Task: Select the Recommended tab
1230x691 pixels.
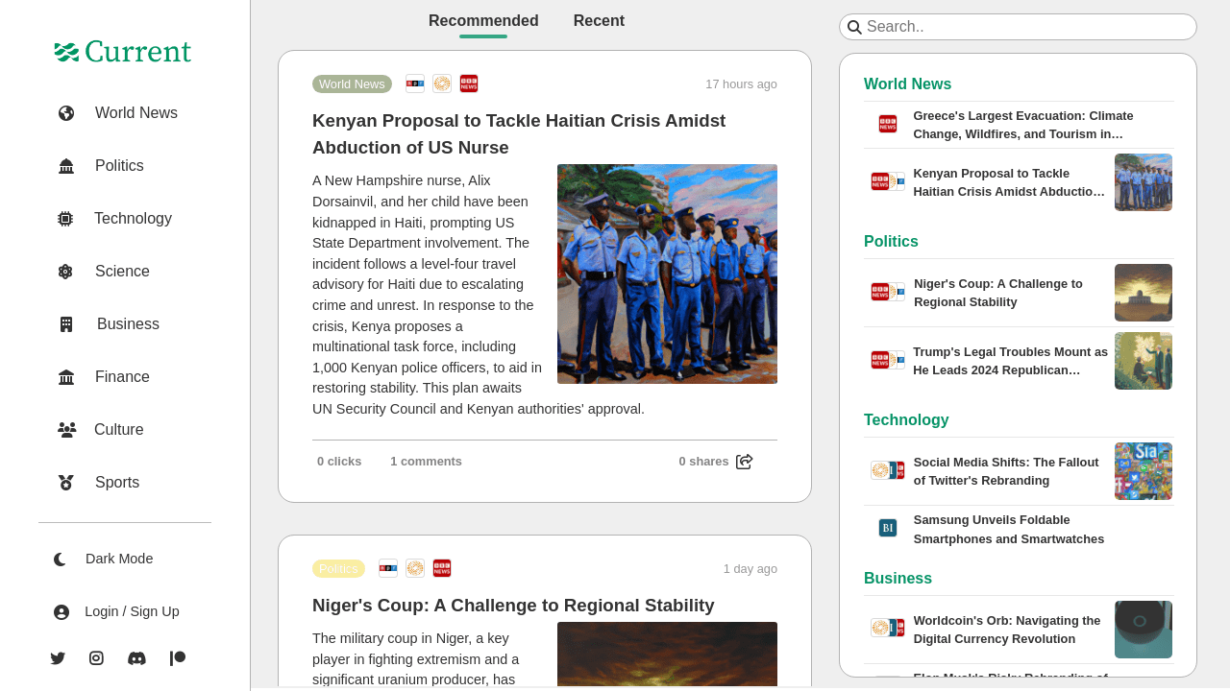Action: coord(483,21)
